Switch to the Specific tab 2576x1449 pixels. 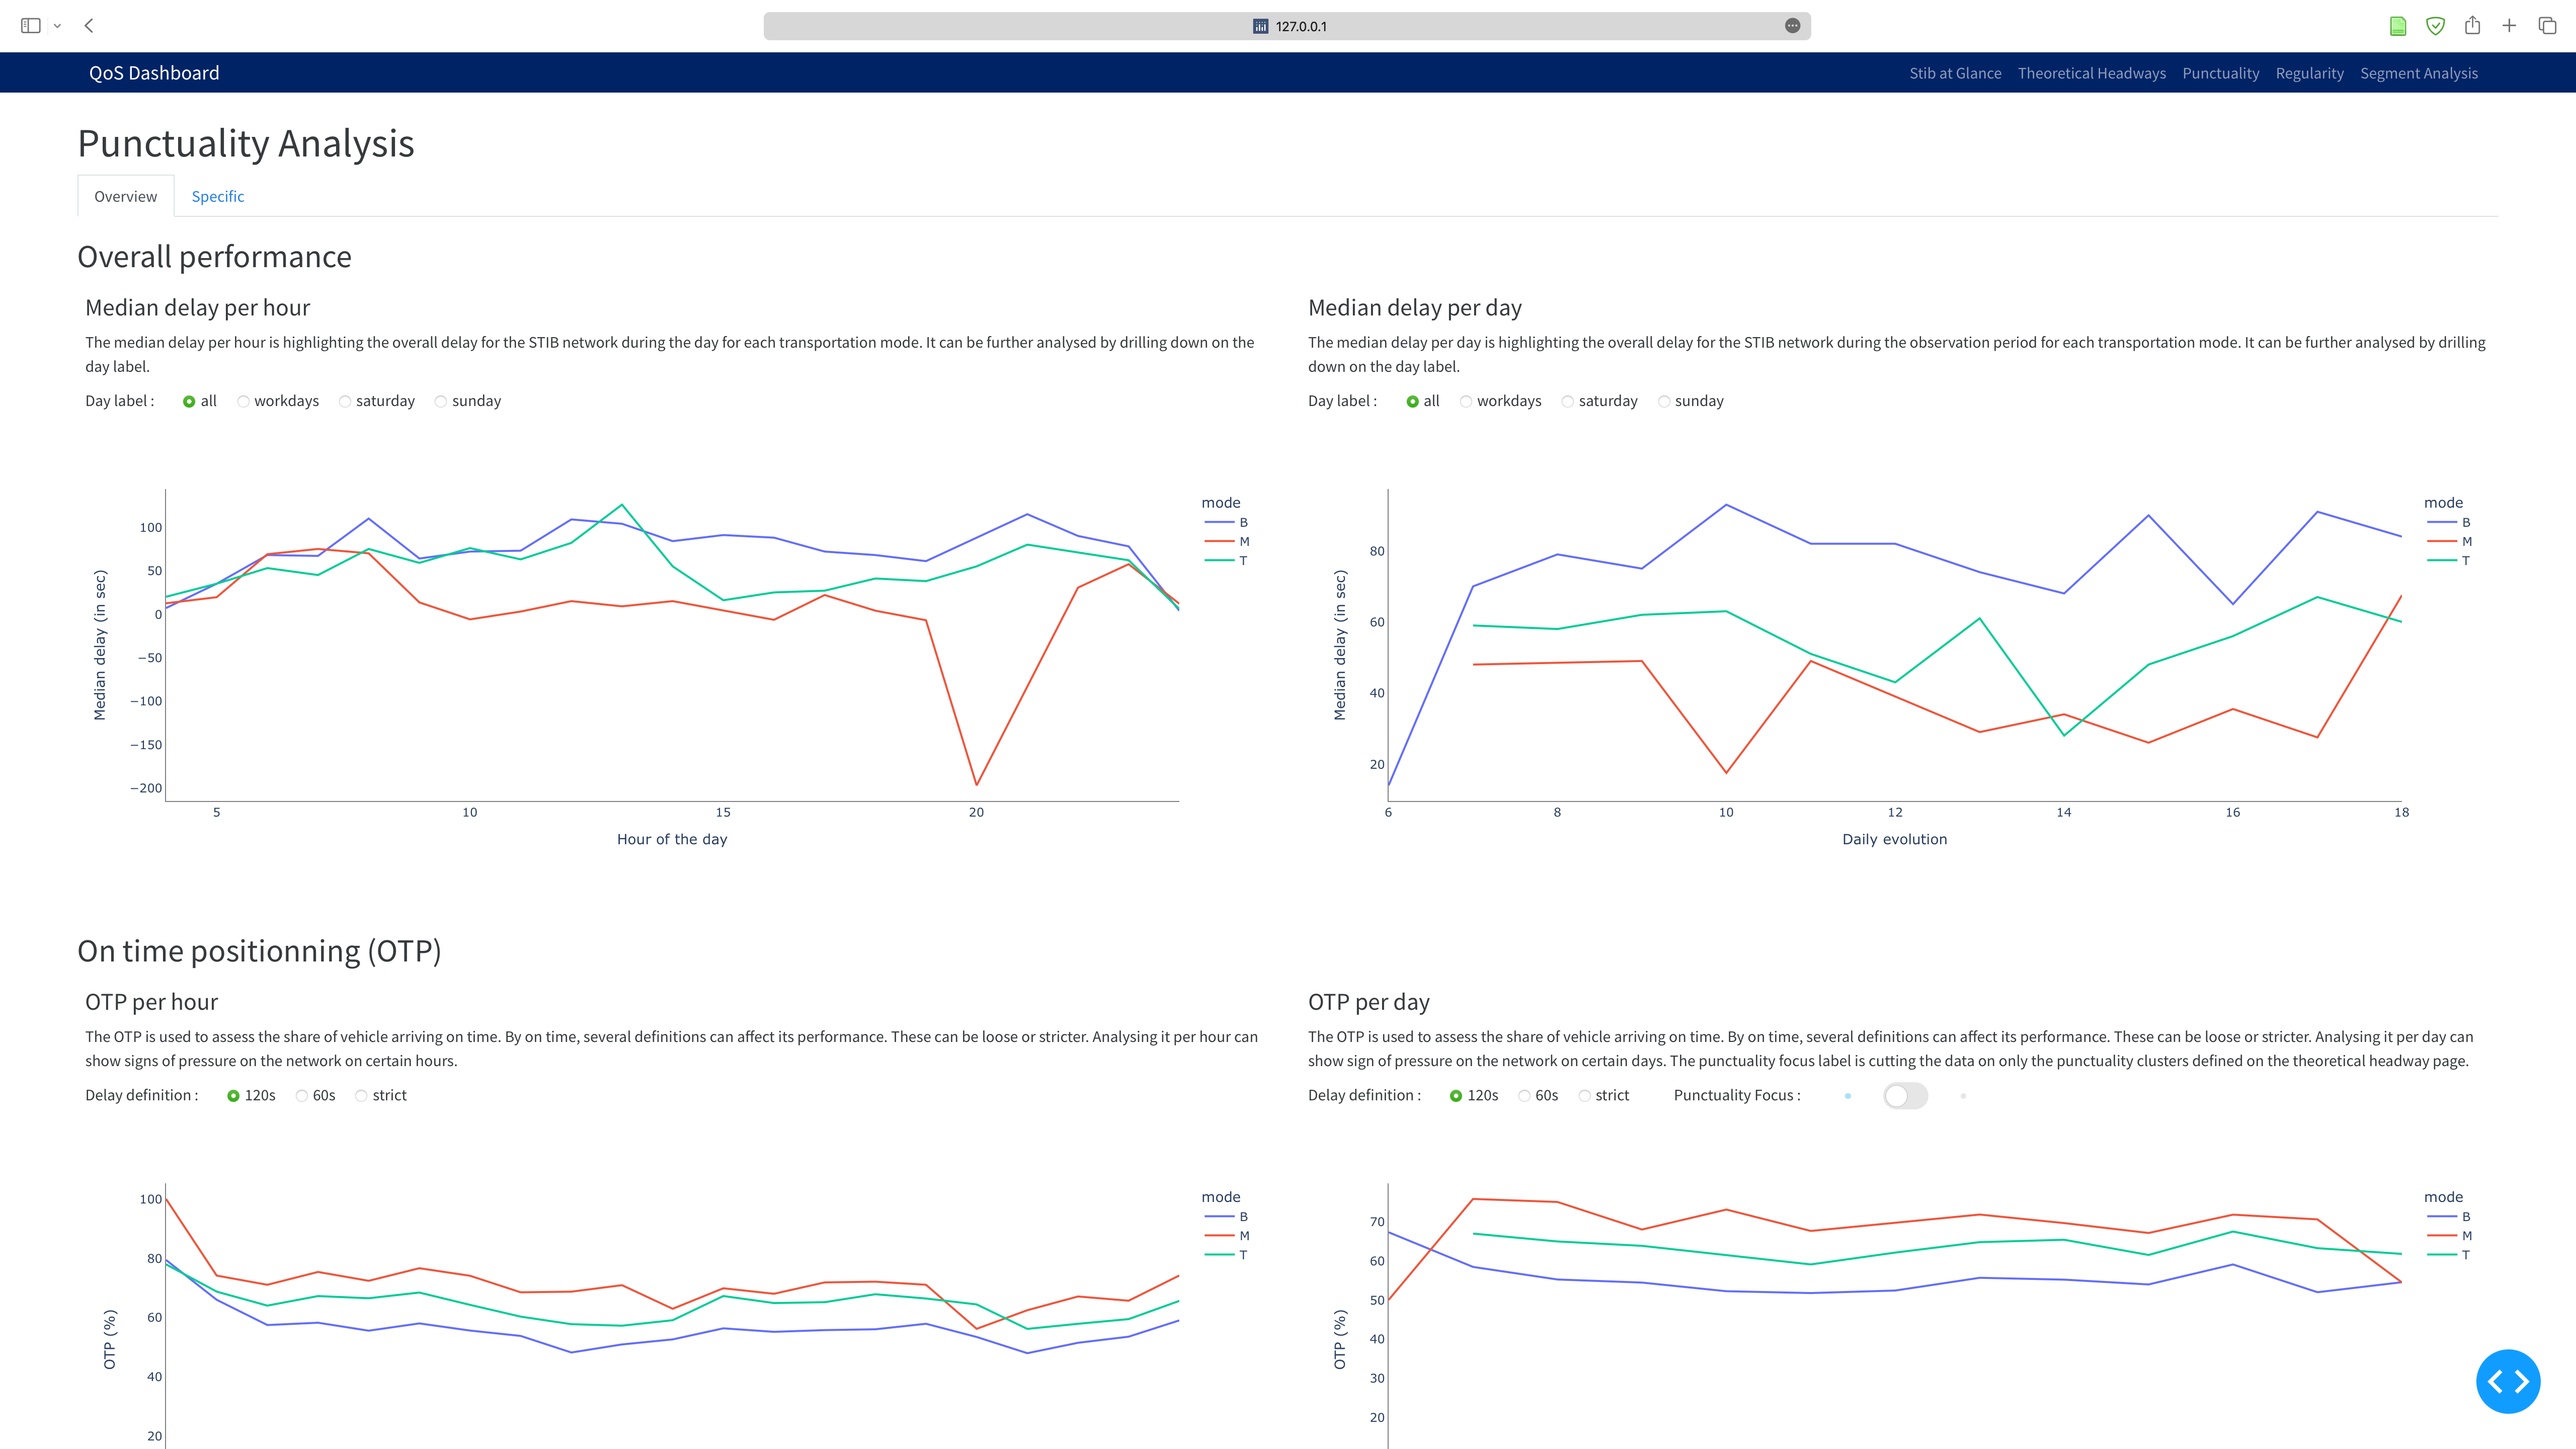[218, 196]
